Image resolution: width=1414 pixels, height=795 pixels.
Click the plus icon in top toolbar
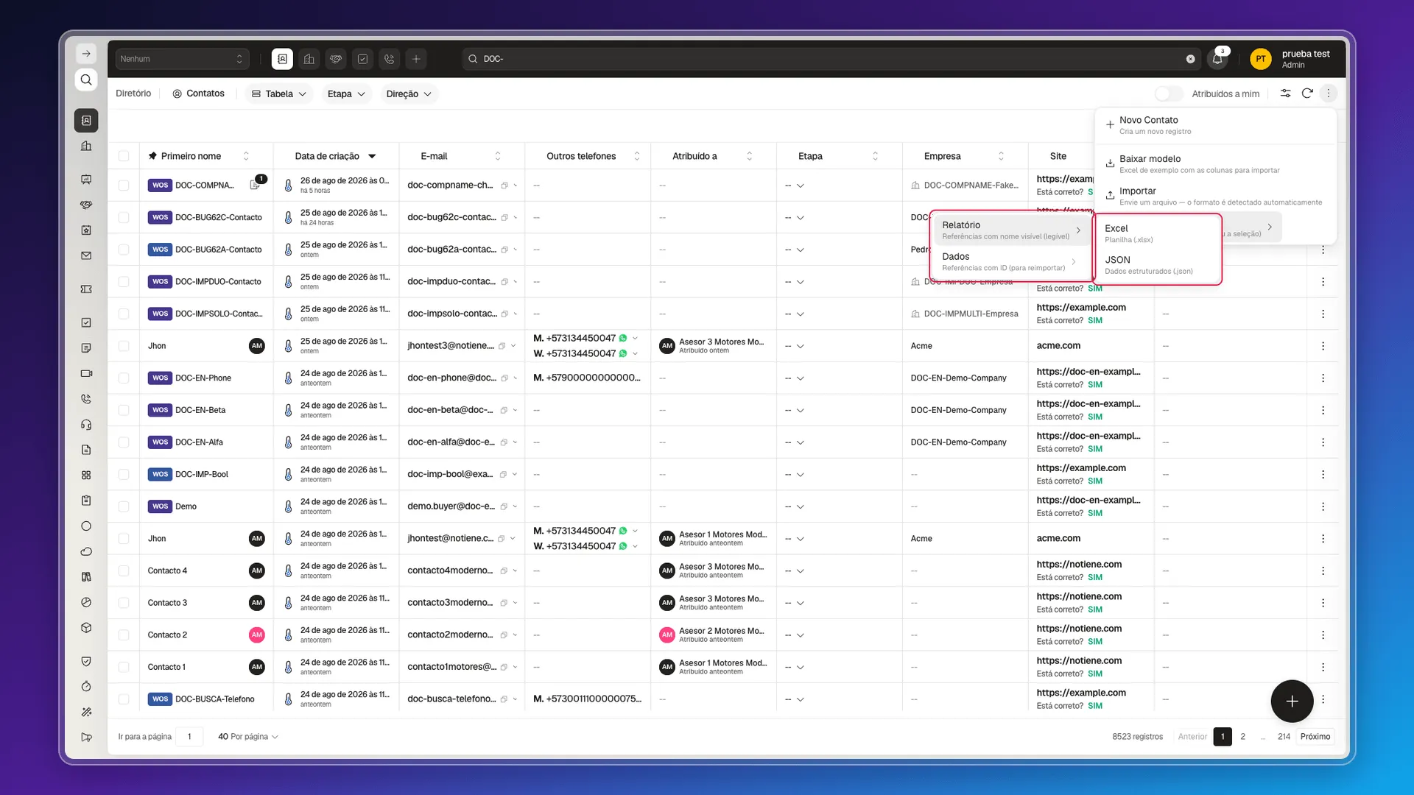[x=416, y=59]
